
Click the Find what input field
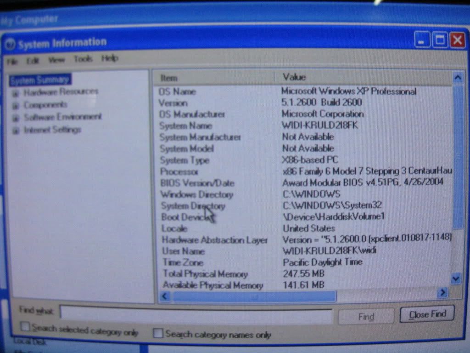[196, 315]
